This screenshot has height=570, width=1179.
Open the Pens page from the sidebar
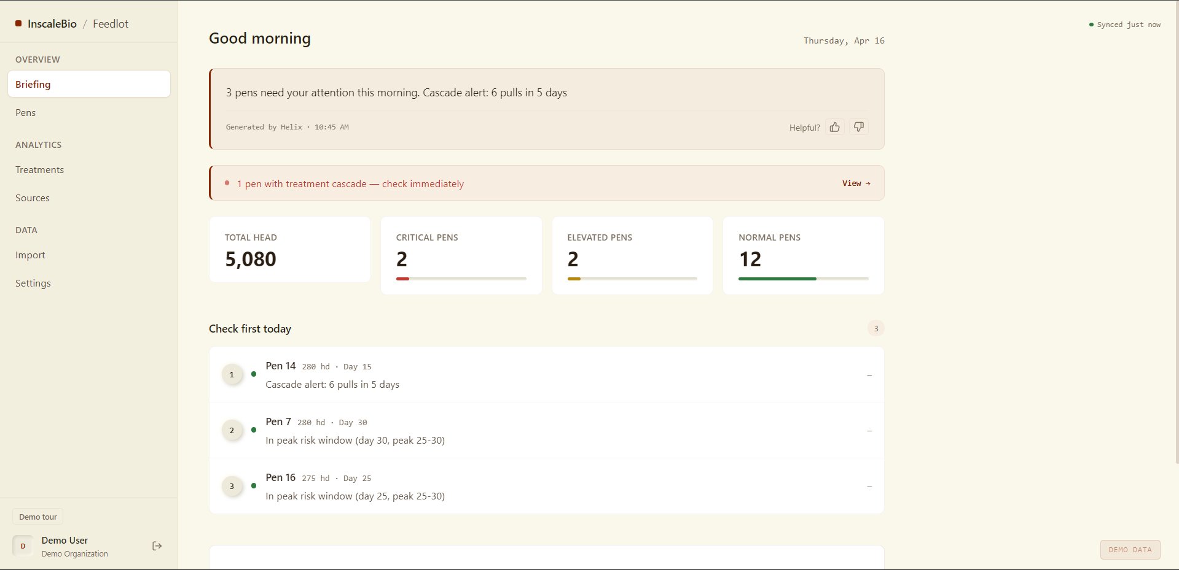26,112
